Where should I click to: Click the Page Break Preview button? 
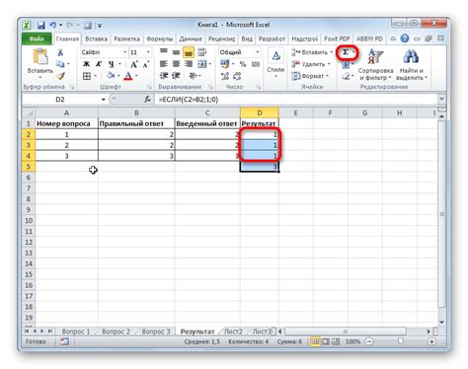click(x=336, y=342)
